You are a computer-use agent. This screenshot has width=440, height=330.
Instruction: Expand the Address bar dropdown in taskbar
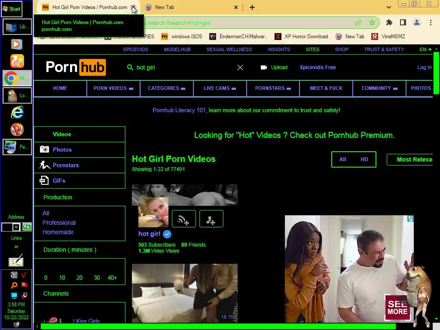click(x=16, y=227)
